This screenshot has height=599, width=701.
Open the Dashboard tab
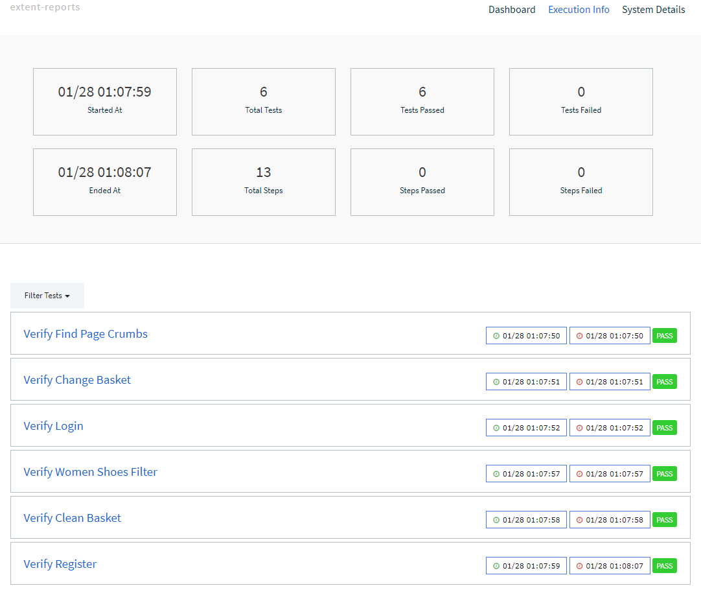click(511, 9)
